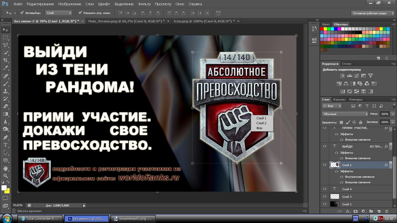397x223 pixels.
Task: Select the Brush tool
Action: (x=6, y=84)
